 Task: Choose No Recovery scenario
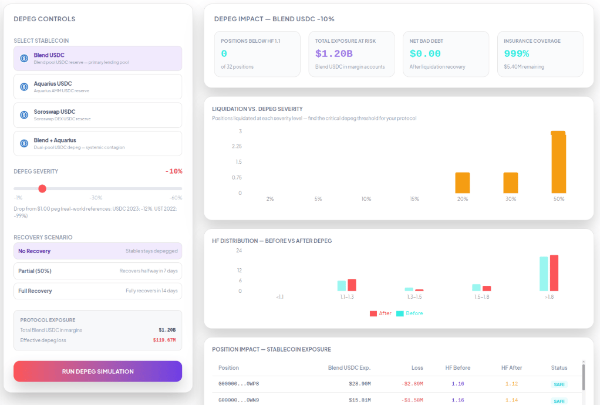pyautogui.click(x=97, y=251)
